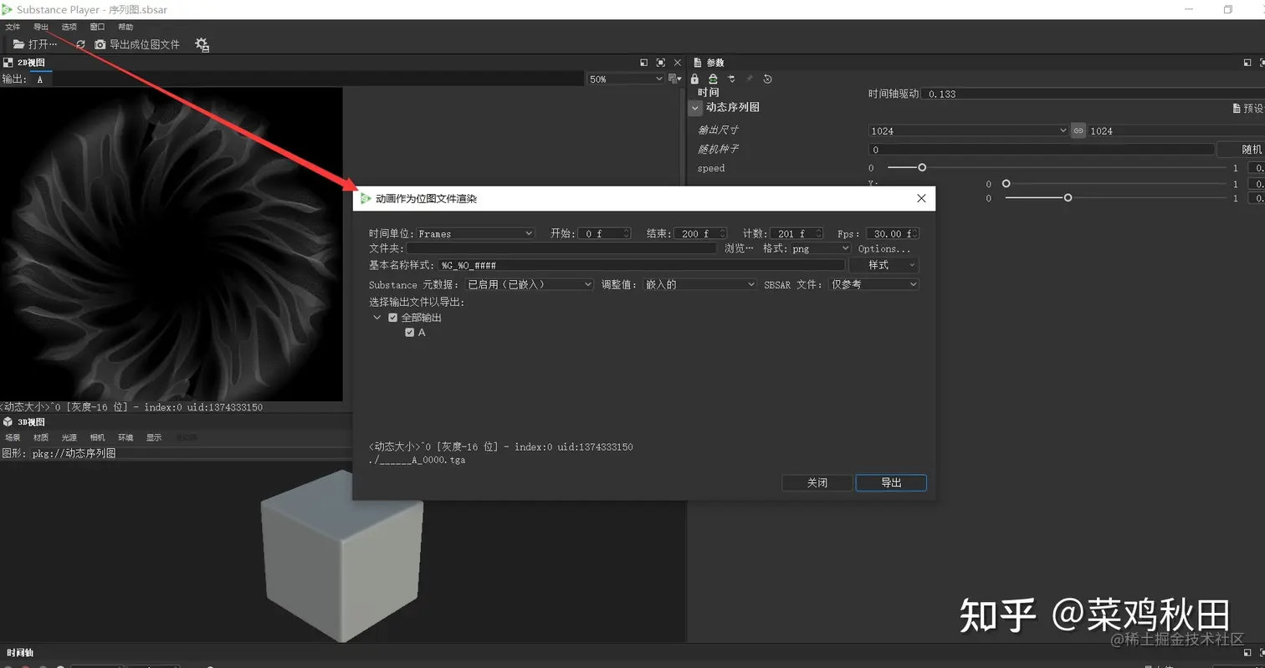Open the 材质 menu in 3D视图
This screenshot has height=668, width=1265.
coord(41,438)
